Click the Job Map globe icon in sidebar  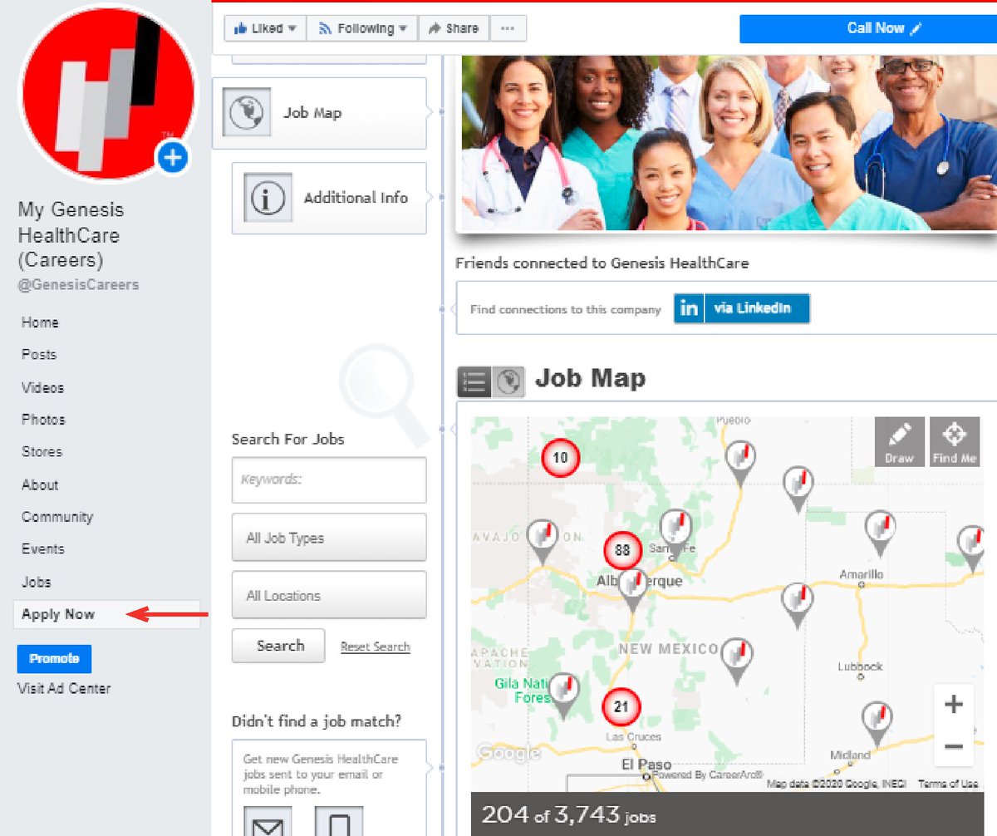(x=247, y=112)
